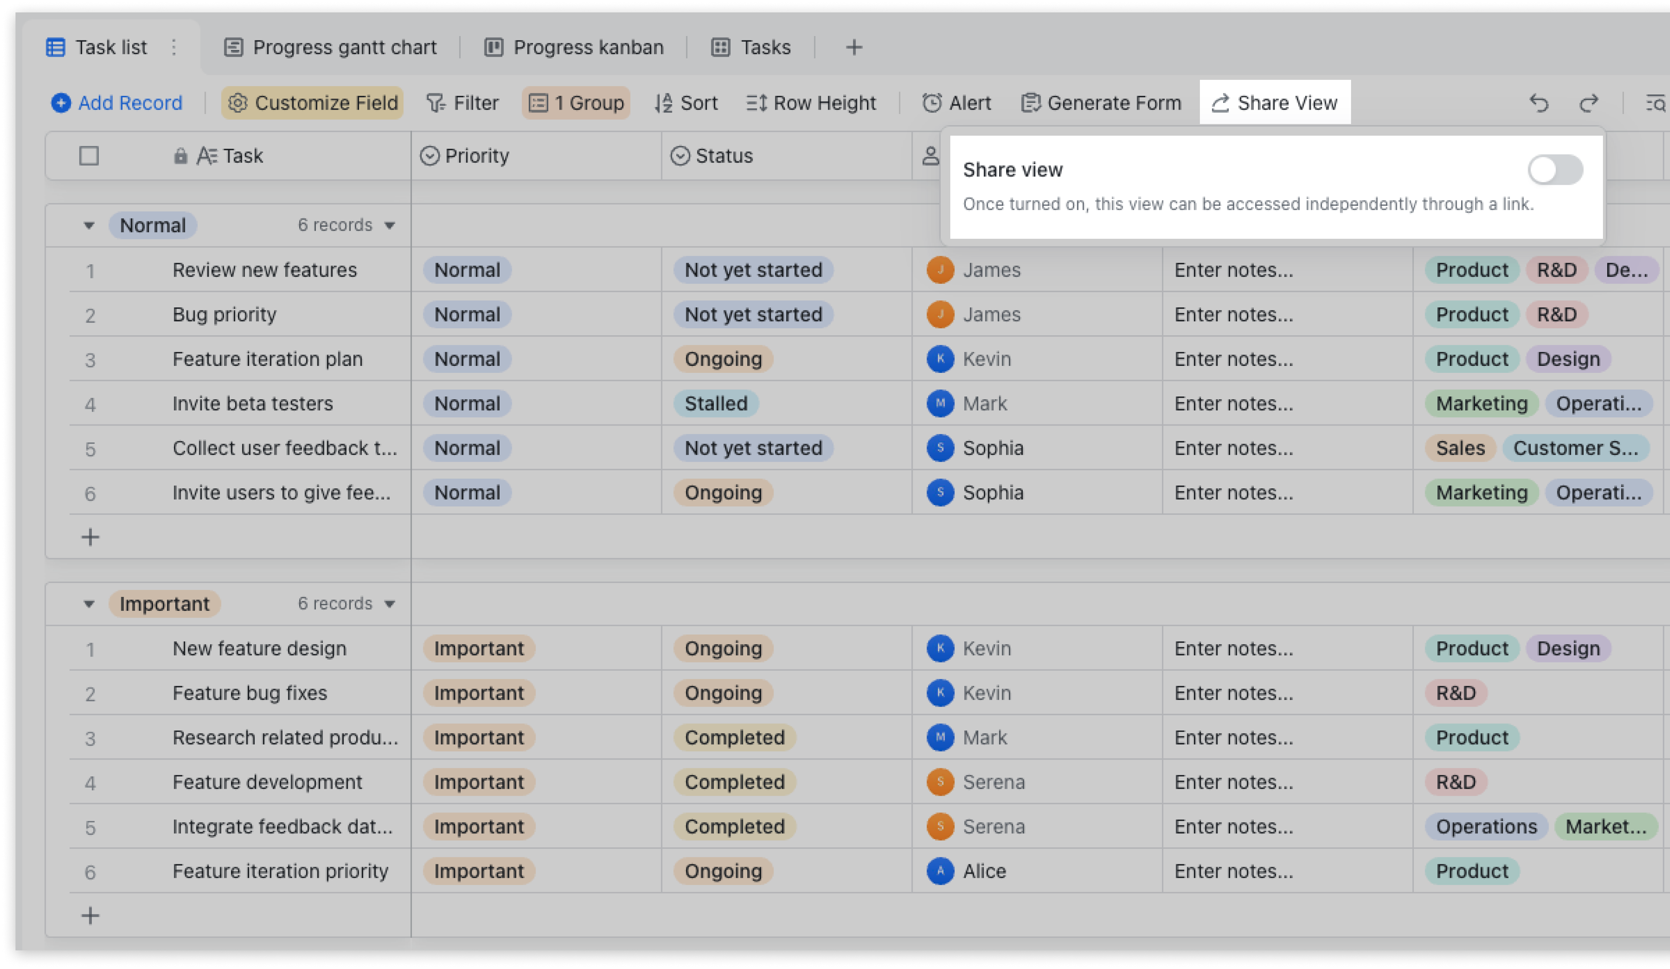Adjust Row Height settings

pyautogui.click(x=810, y=103)
